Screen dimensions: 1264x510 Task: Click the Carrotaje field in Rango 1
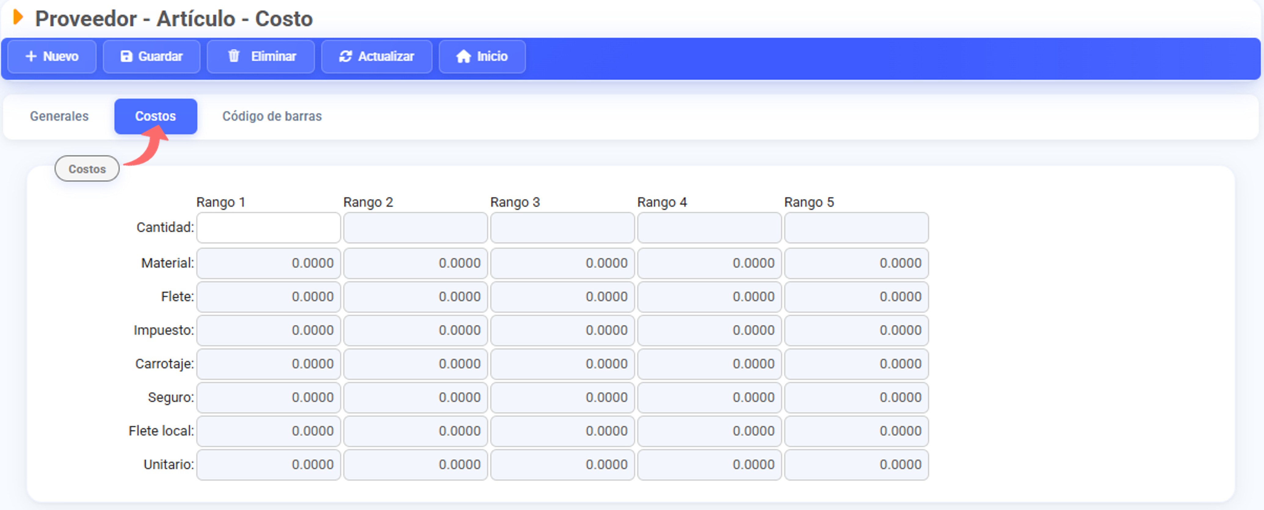(x=268, y=364)
